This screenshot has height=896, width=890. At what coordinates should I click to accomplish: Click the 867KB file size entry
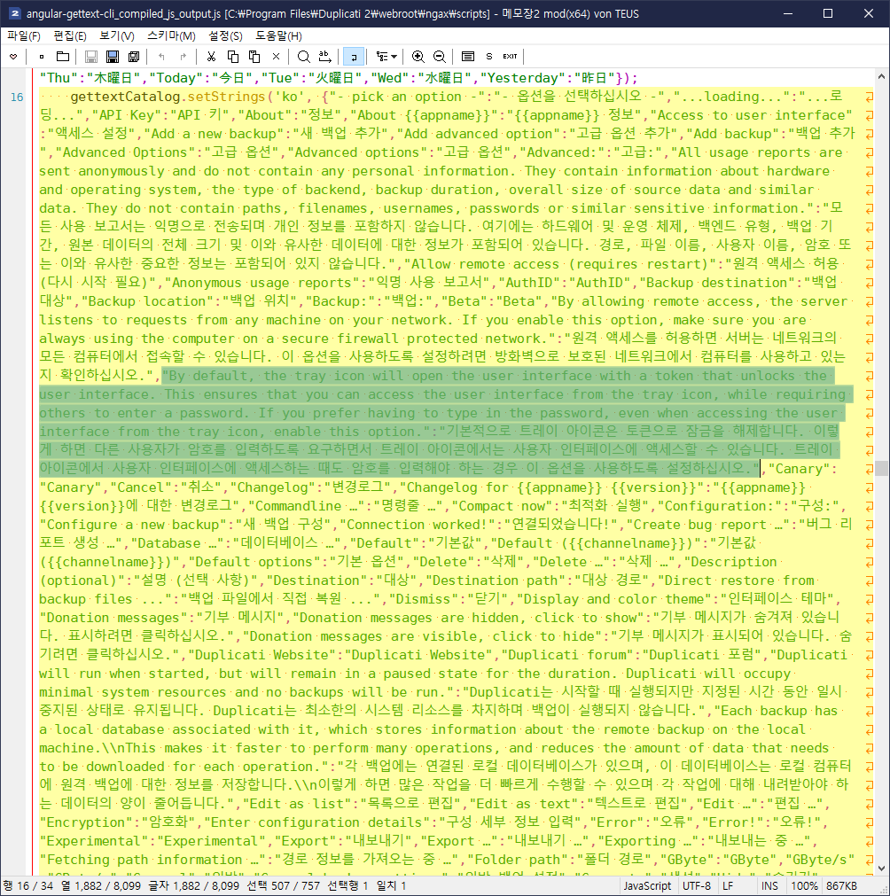pos(841,885)
